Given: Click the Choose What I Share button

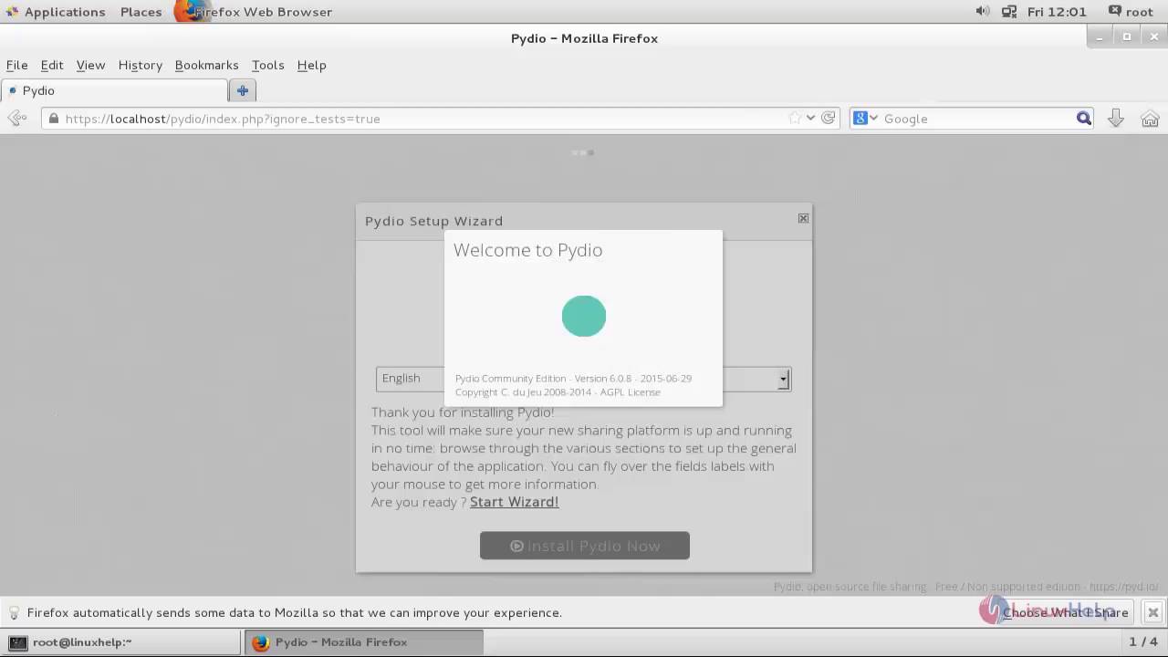Looking at the screenshot, I should pos(1066,612).
